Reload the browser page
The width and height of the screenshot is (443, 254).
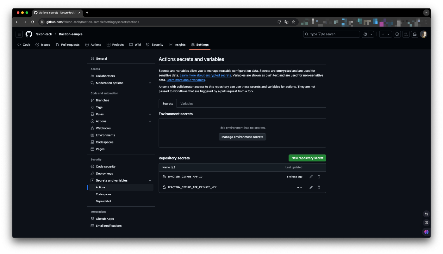(33, 22)
